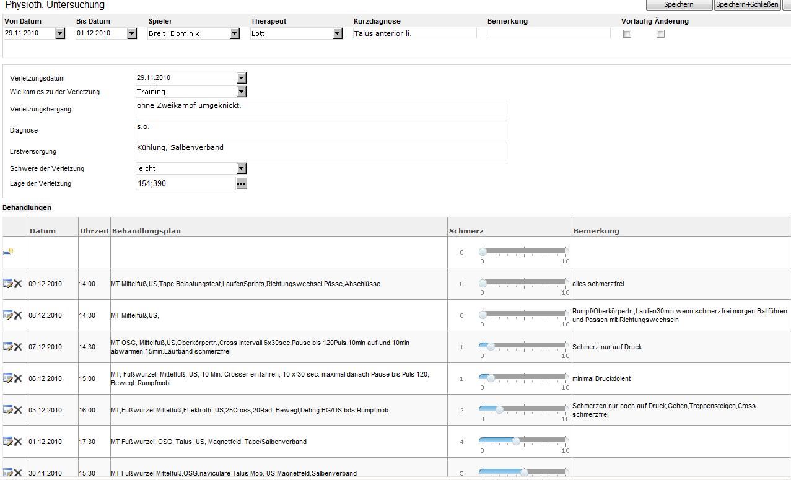Adjust the pain slider for 03.12.2010
Image resolution: width=791 pixels, height=480 pixels.
coord(523,409)
